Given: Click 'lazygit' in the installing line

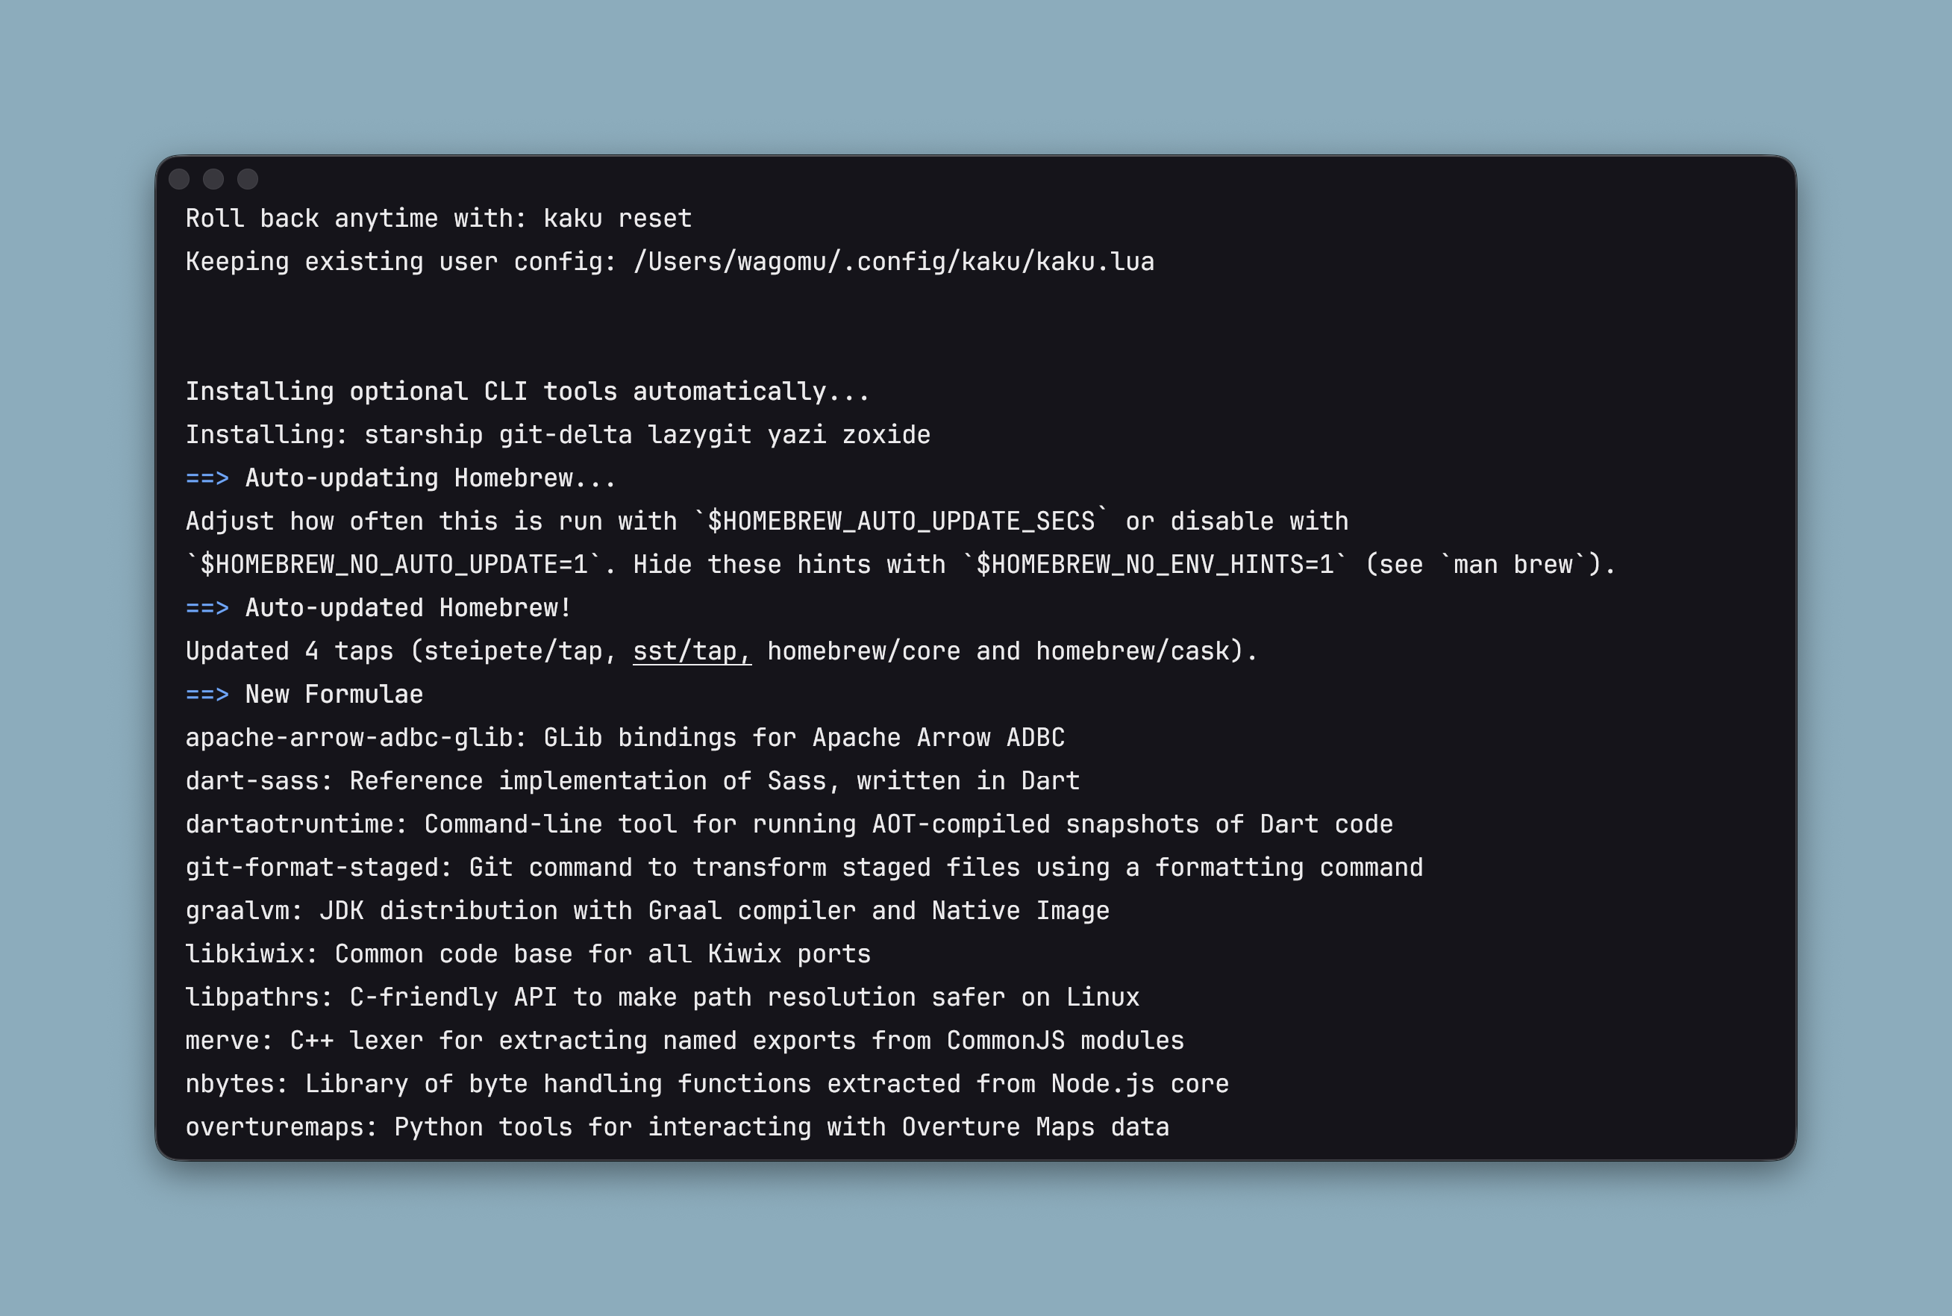Looking at the screenshot, I should (x=699, y=435).
